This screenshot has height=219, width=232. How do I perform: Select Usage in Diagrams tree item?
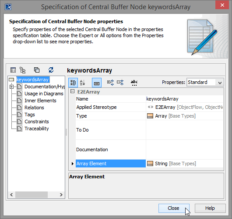coord(44,94)
